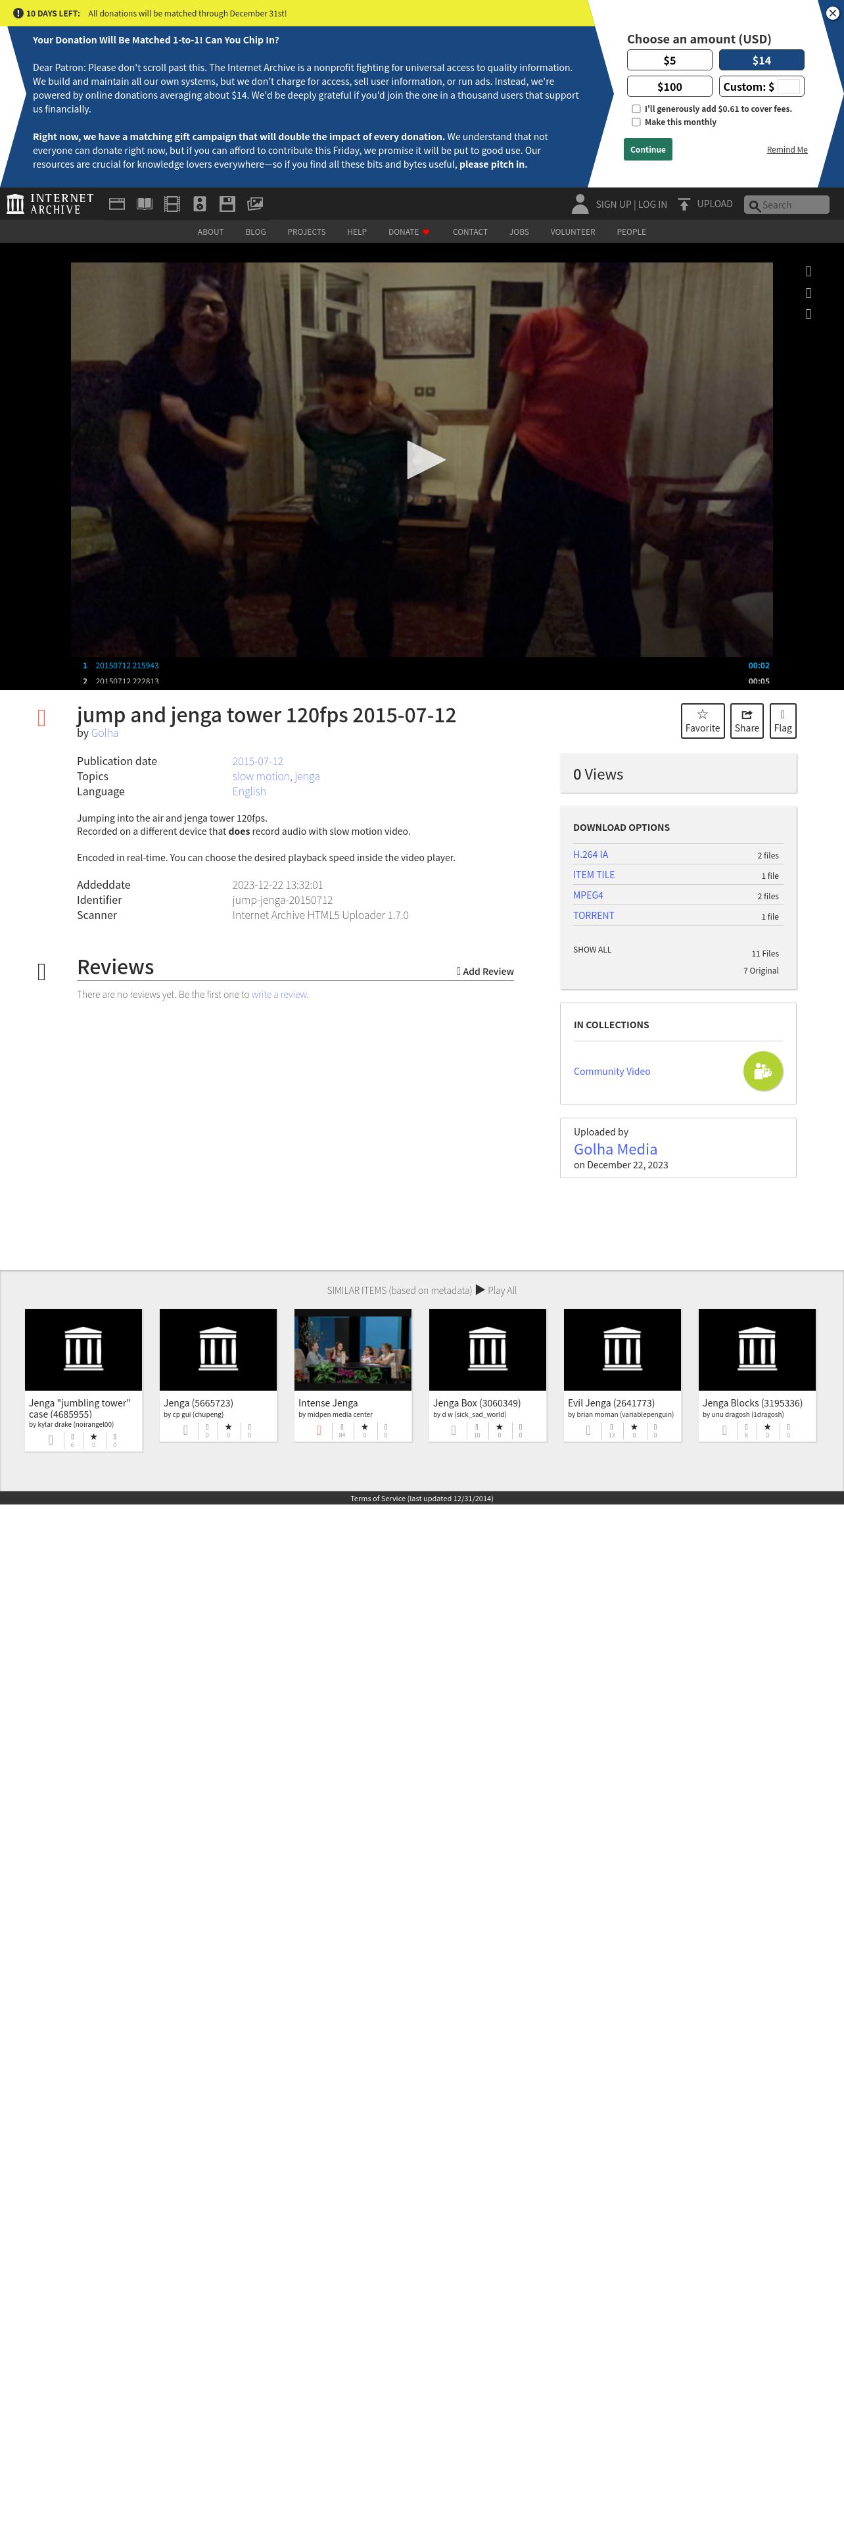
Task: Open the People menu item
Action: 631,232
